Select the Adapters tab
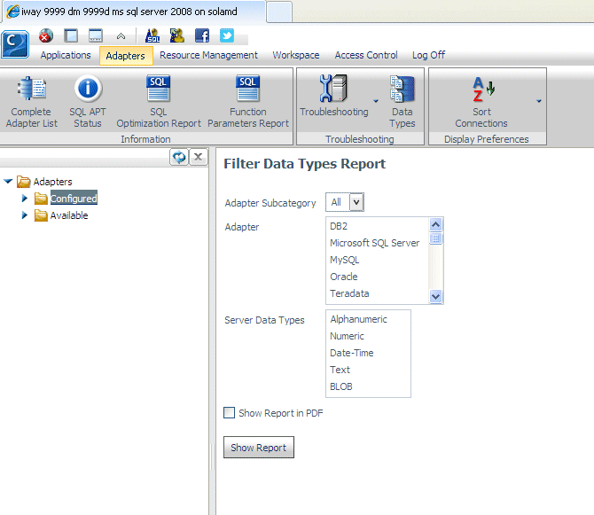This screenshot has width=594, height=515. [126, 56]
